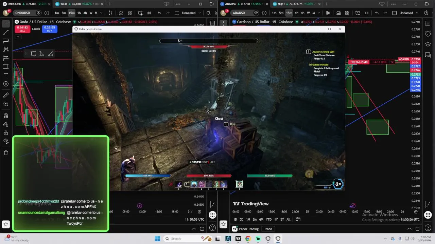The image size is (435, 244).
Task: Select 1m interval in ONDOUSD window
Action: tap(57, 13)
